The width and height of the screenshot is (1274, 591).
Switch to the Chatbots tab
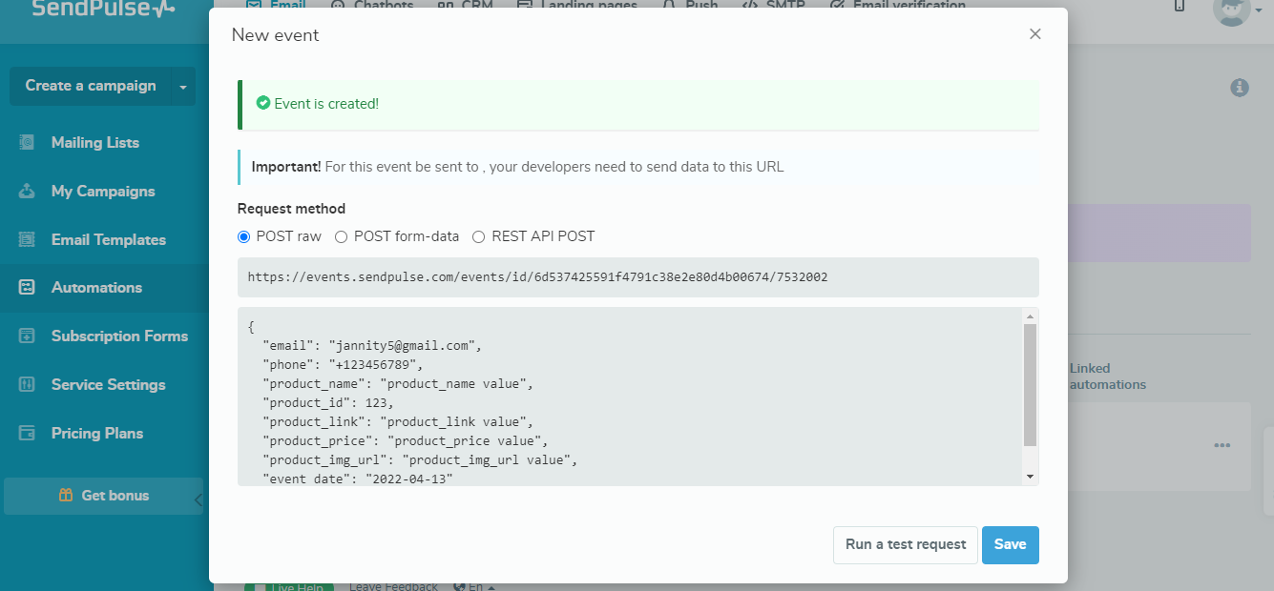pyautogui.click(x=382, y=5)
